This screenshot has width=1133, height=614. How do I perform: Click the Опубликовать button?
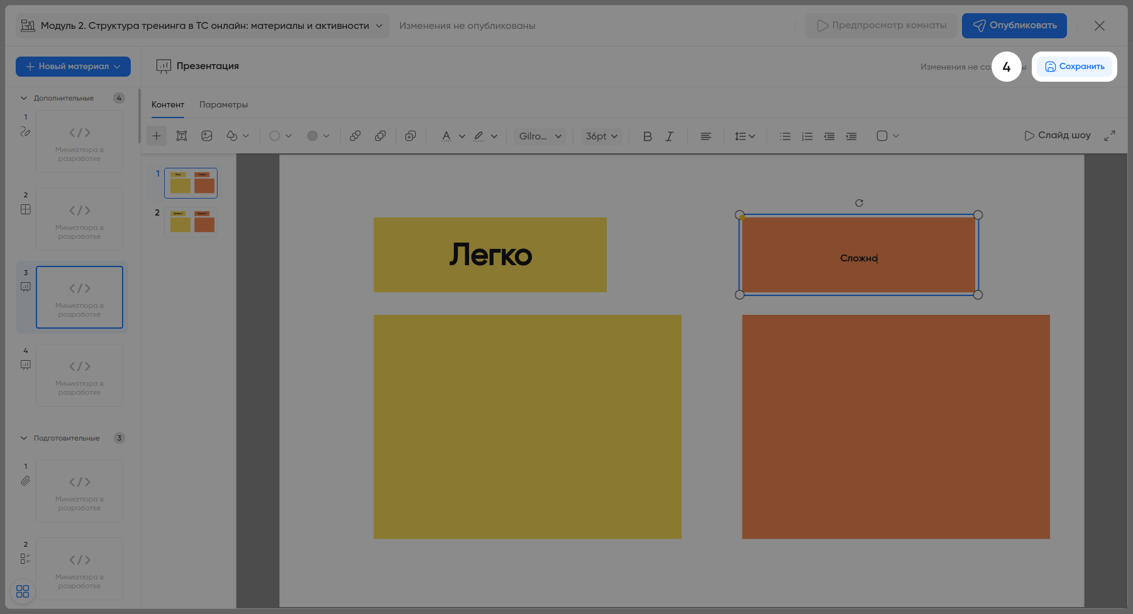pos(1014,26)
